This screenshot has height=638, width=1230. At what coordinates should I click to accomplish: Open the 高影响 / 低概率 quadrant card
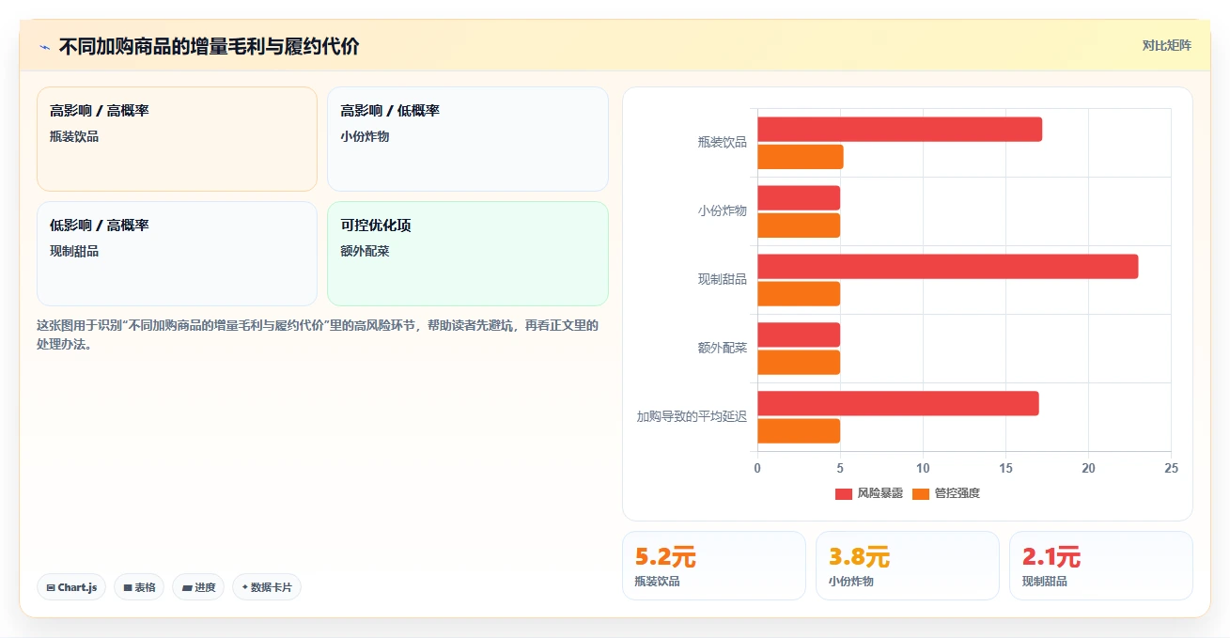point(468,139)
